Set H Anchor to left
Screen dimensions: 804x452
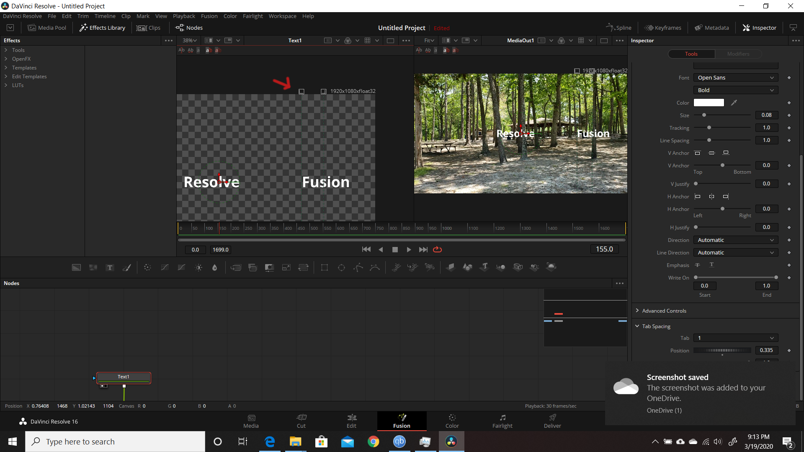click(698, 197)
